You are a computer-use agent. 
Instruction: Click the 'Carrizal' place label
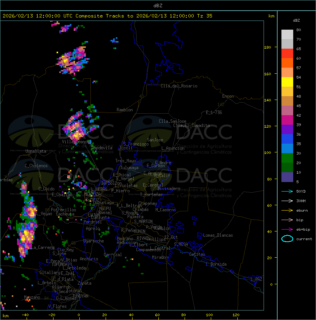[113, 255]
